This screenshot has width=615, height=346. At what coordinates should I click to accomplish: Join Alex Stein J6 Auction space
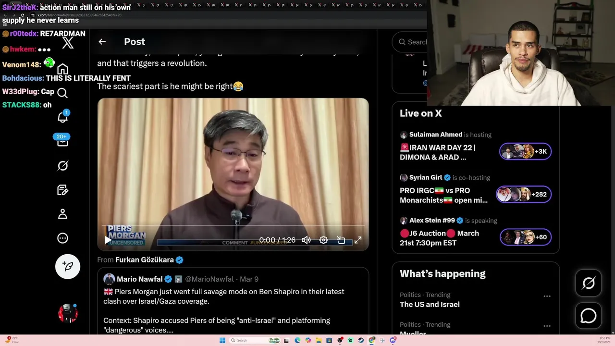[x=439, y=238]
